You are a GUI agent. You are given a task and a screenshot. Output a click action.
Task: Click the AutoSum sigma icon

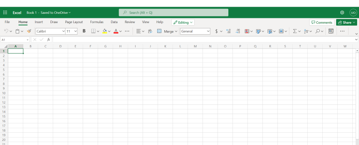[295, 31]
